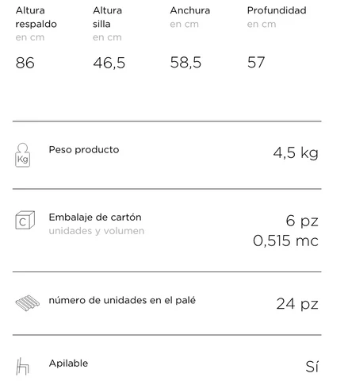Click the Kg weight icon
The width and height of the screenshot is (348, 381).
click(23, 155)
